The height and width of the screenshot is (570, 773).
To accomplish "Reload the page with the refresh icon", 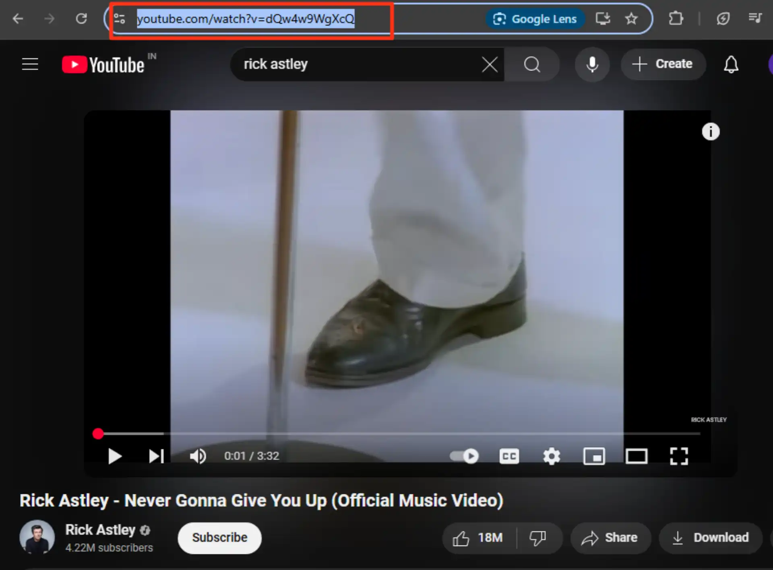I will pyautogui.click(x=81, y=19).
